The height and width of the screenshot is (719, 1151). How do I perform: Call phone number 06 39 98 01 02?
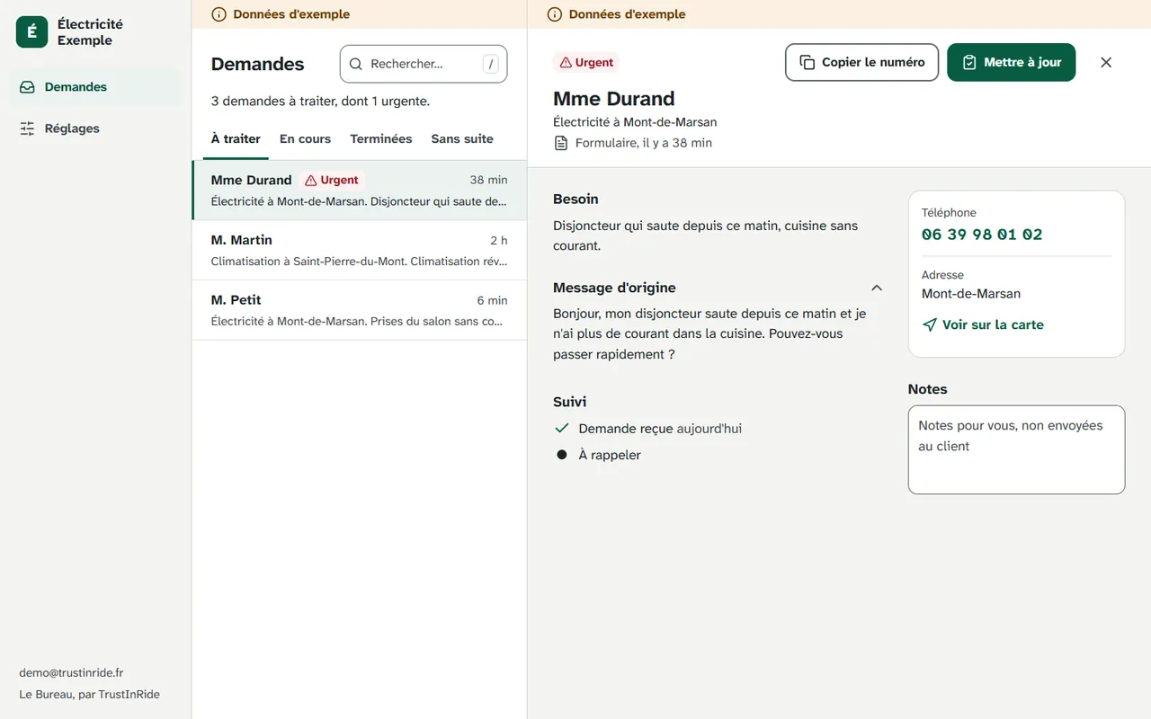click(x=982, y=235)
